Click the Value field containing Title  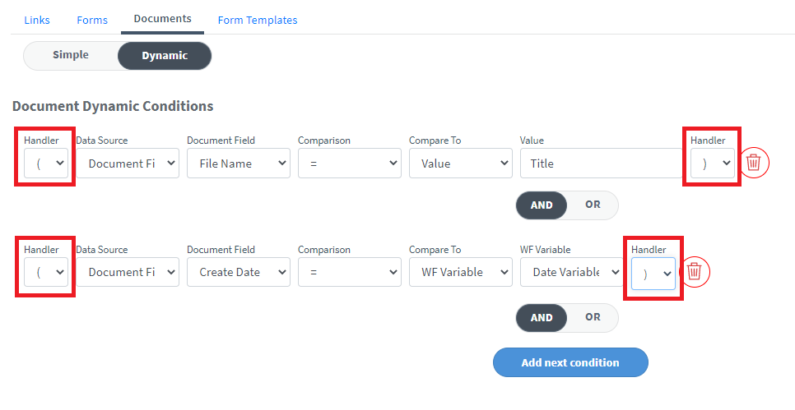(601, 163)
